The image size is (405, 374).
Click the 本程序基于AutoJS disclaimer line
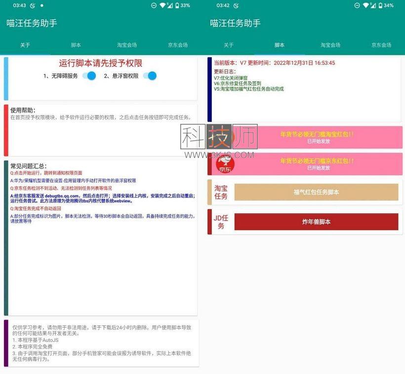[x=36, y=340]
